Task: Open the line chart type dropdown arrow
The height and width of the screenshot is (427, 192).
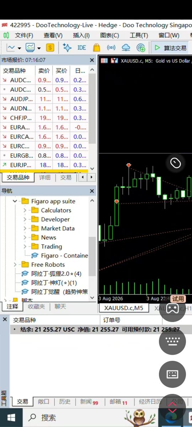Action: [x=19, y=48]
